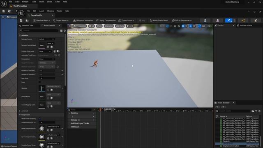The width and height of the screenshot is (263, 148).
Task: Open the Edit in Sequencer dropdown
Action: pyautogui.click(x=182, y=21)
